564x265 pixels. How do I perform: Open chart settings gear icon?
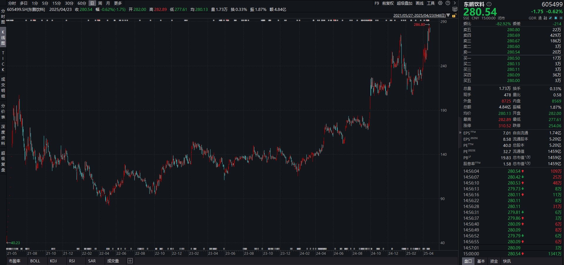click(x=440, y=3)
